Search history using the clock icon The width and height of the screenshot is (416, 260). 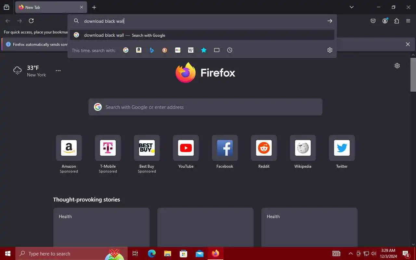[x=230, y=50]
